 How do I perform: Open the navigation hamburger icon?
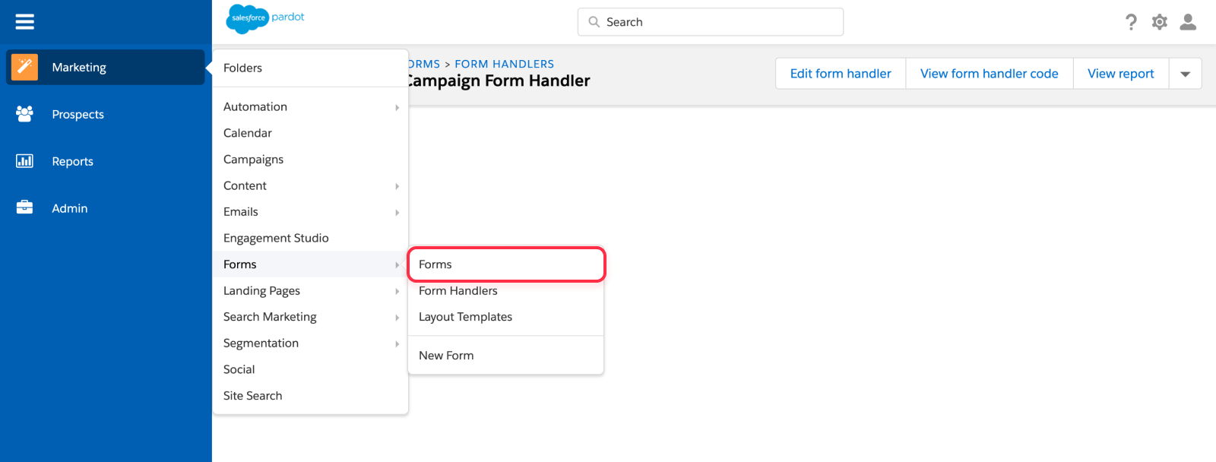click(x=24, y=21)
